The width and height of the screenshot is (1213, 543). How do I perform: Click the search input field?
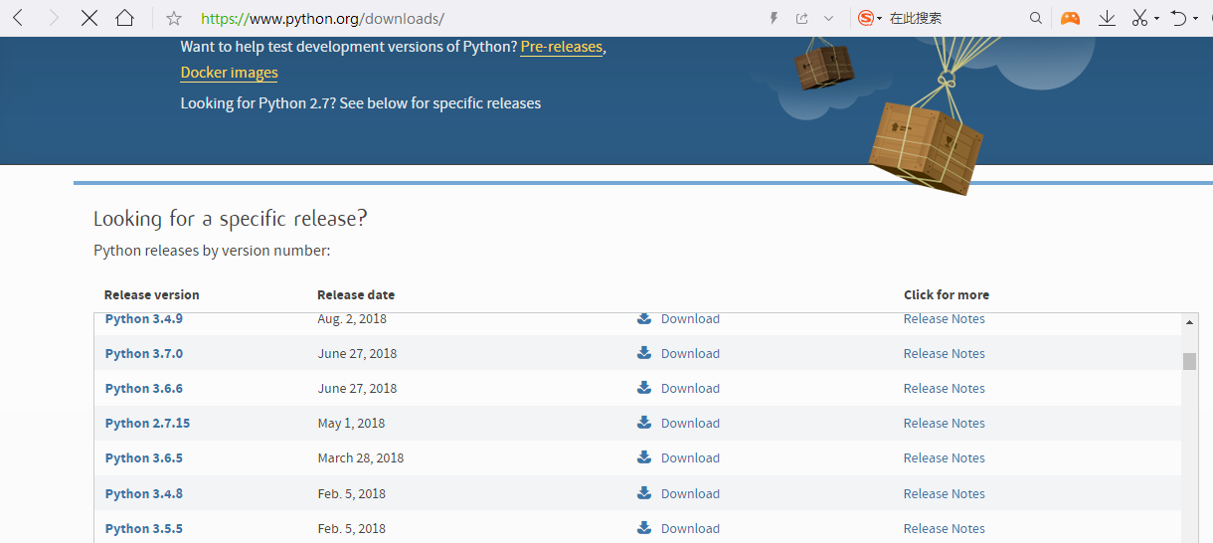pos(954,18)
